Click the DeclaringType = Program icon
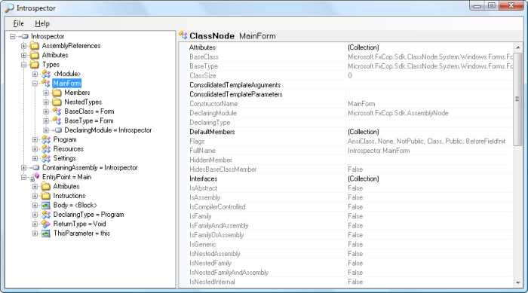The height and width of the screenshot is (293, 528). point(46,215)
